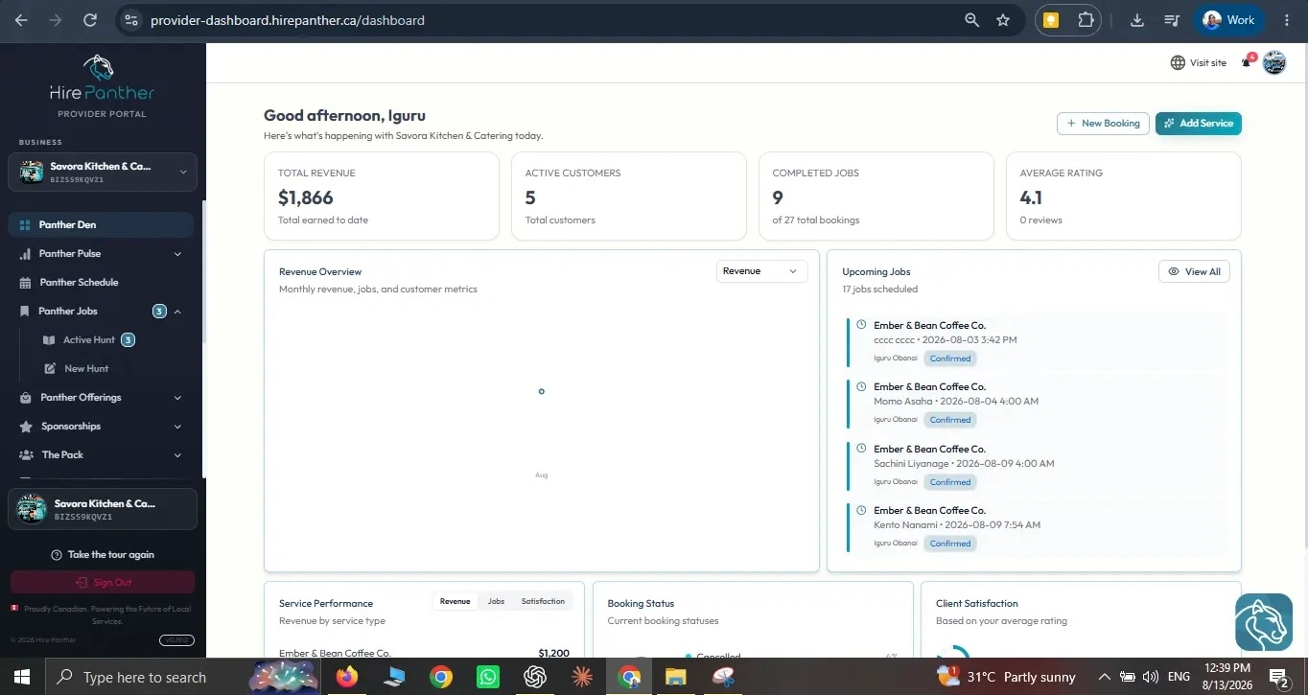This screenshot has height=695, width=1308.
Task: Open the Work profile button in Chrome
Action: [1230, 19]
